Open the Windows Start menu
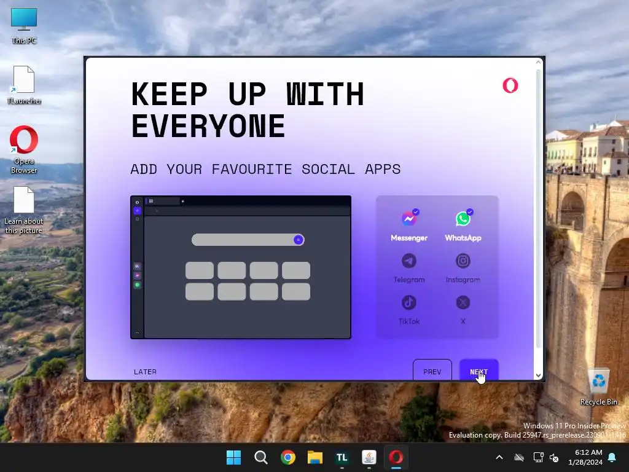 pyautogui.click(x=233, y=457)
